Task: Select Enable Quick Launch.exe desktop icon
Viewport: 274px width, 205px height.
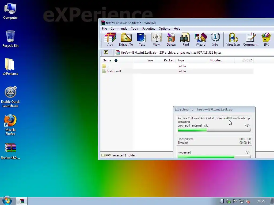Action: click(10, 97)
